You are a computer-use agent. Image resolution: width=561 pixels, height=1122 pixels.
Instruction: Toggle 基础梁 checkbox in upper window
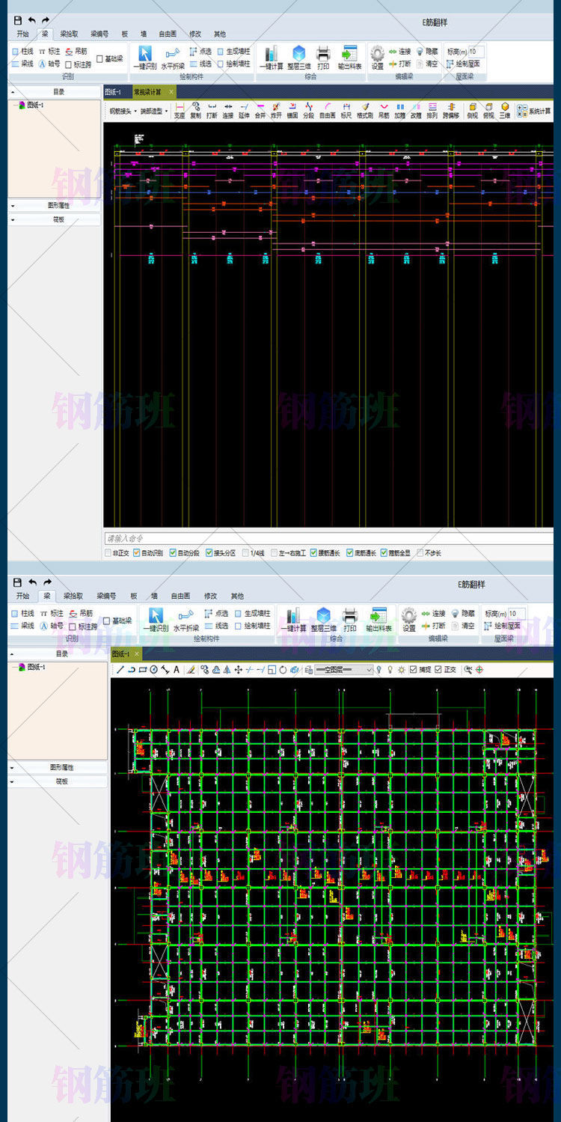click(99, 58)
